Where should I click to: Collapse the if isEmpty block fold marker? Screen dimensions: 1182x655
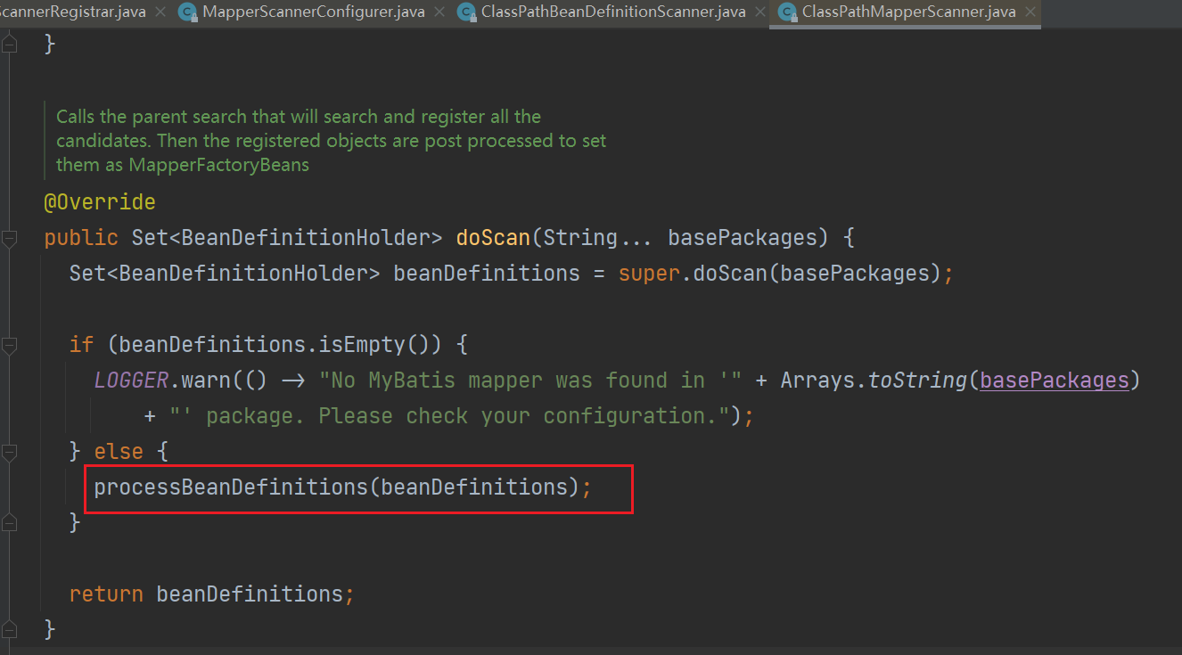[9, 345]
